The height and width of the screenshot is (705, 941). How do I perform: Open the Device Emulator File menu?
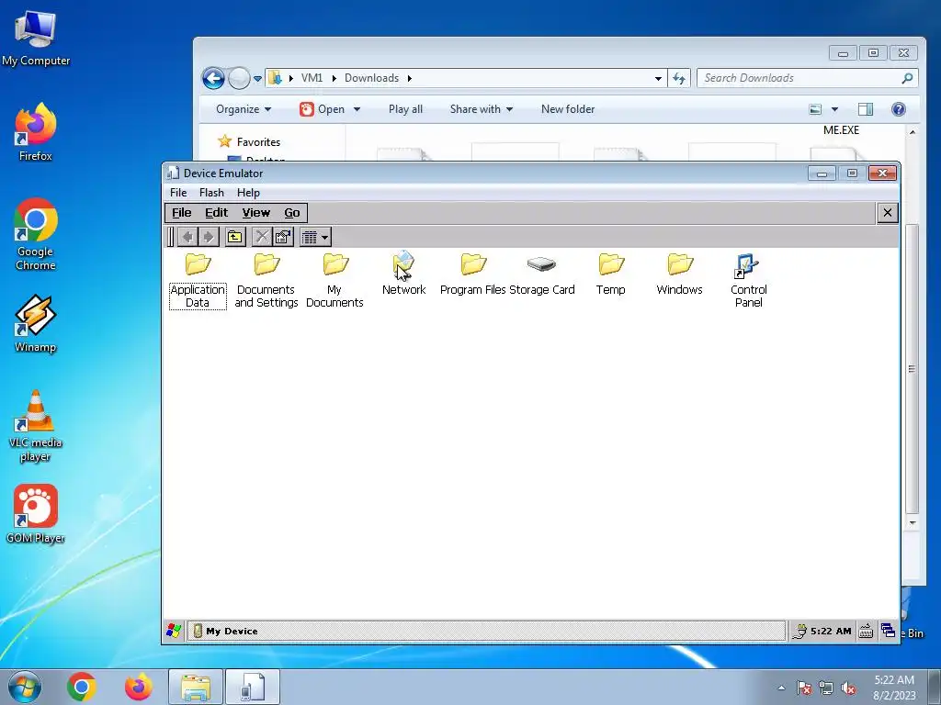click(x=178, y=193)
